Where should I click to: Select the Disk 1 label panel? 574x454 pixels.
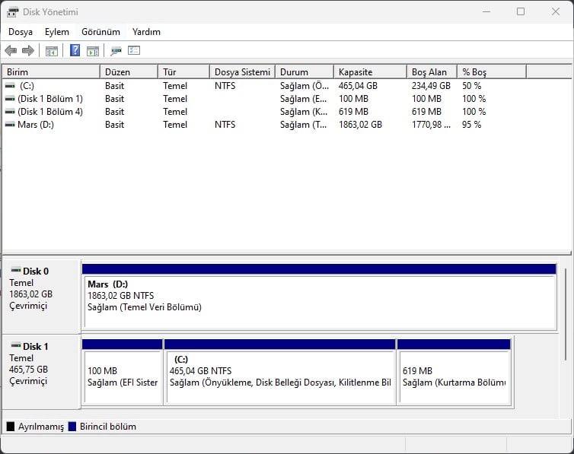[x=41, y=371]
